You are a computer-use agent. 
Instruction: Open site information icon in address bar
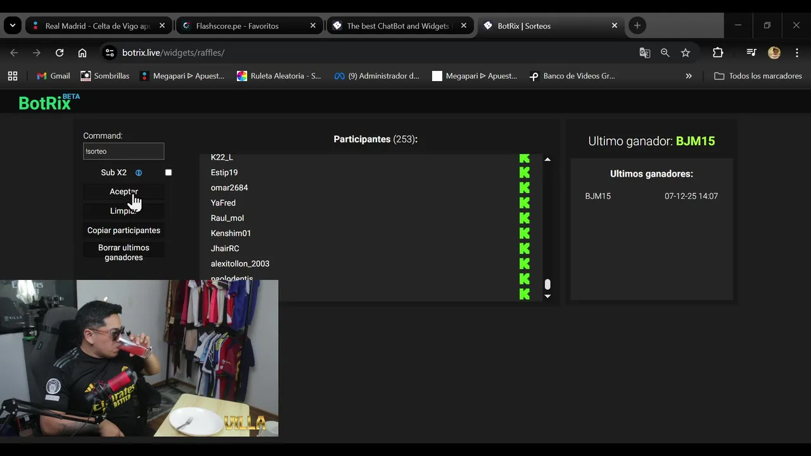click(110, 53)
